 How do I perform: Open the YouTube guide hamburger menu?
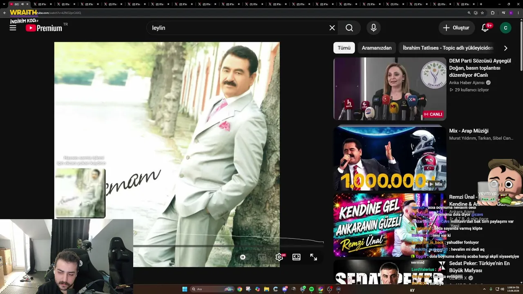[13, 28]
